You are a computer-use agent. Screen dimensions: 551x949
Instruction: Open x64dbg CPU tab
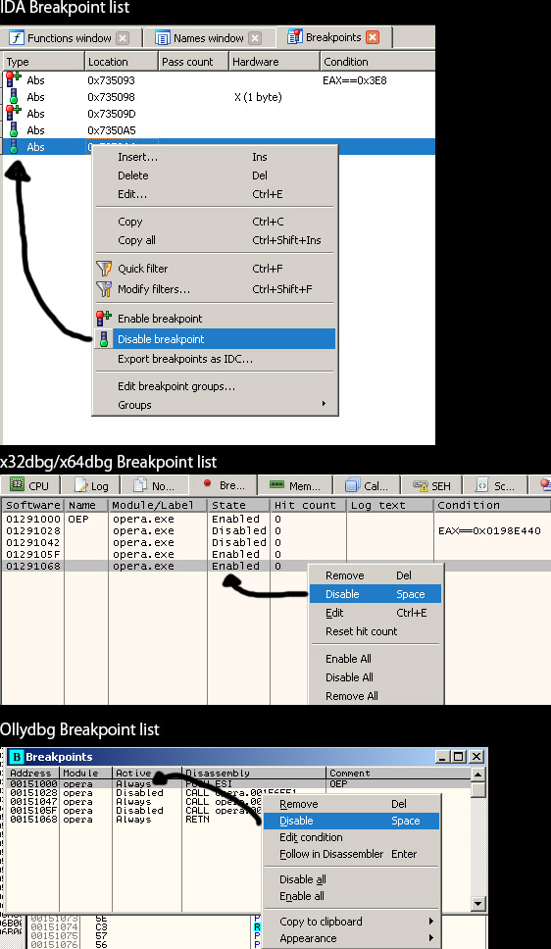(x=30, y=485)
